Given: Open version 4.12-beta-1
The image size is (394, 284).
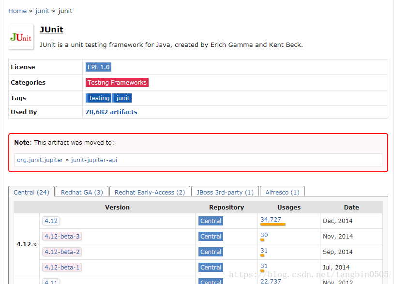Looking at the screenshot, I should pyautogui.click(x=62, y=268).
